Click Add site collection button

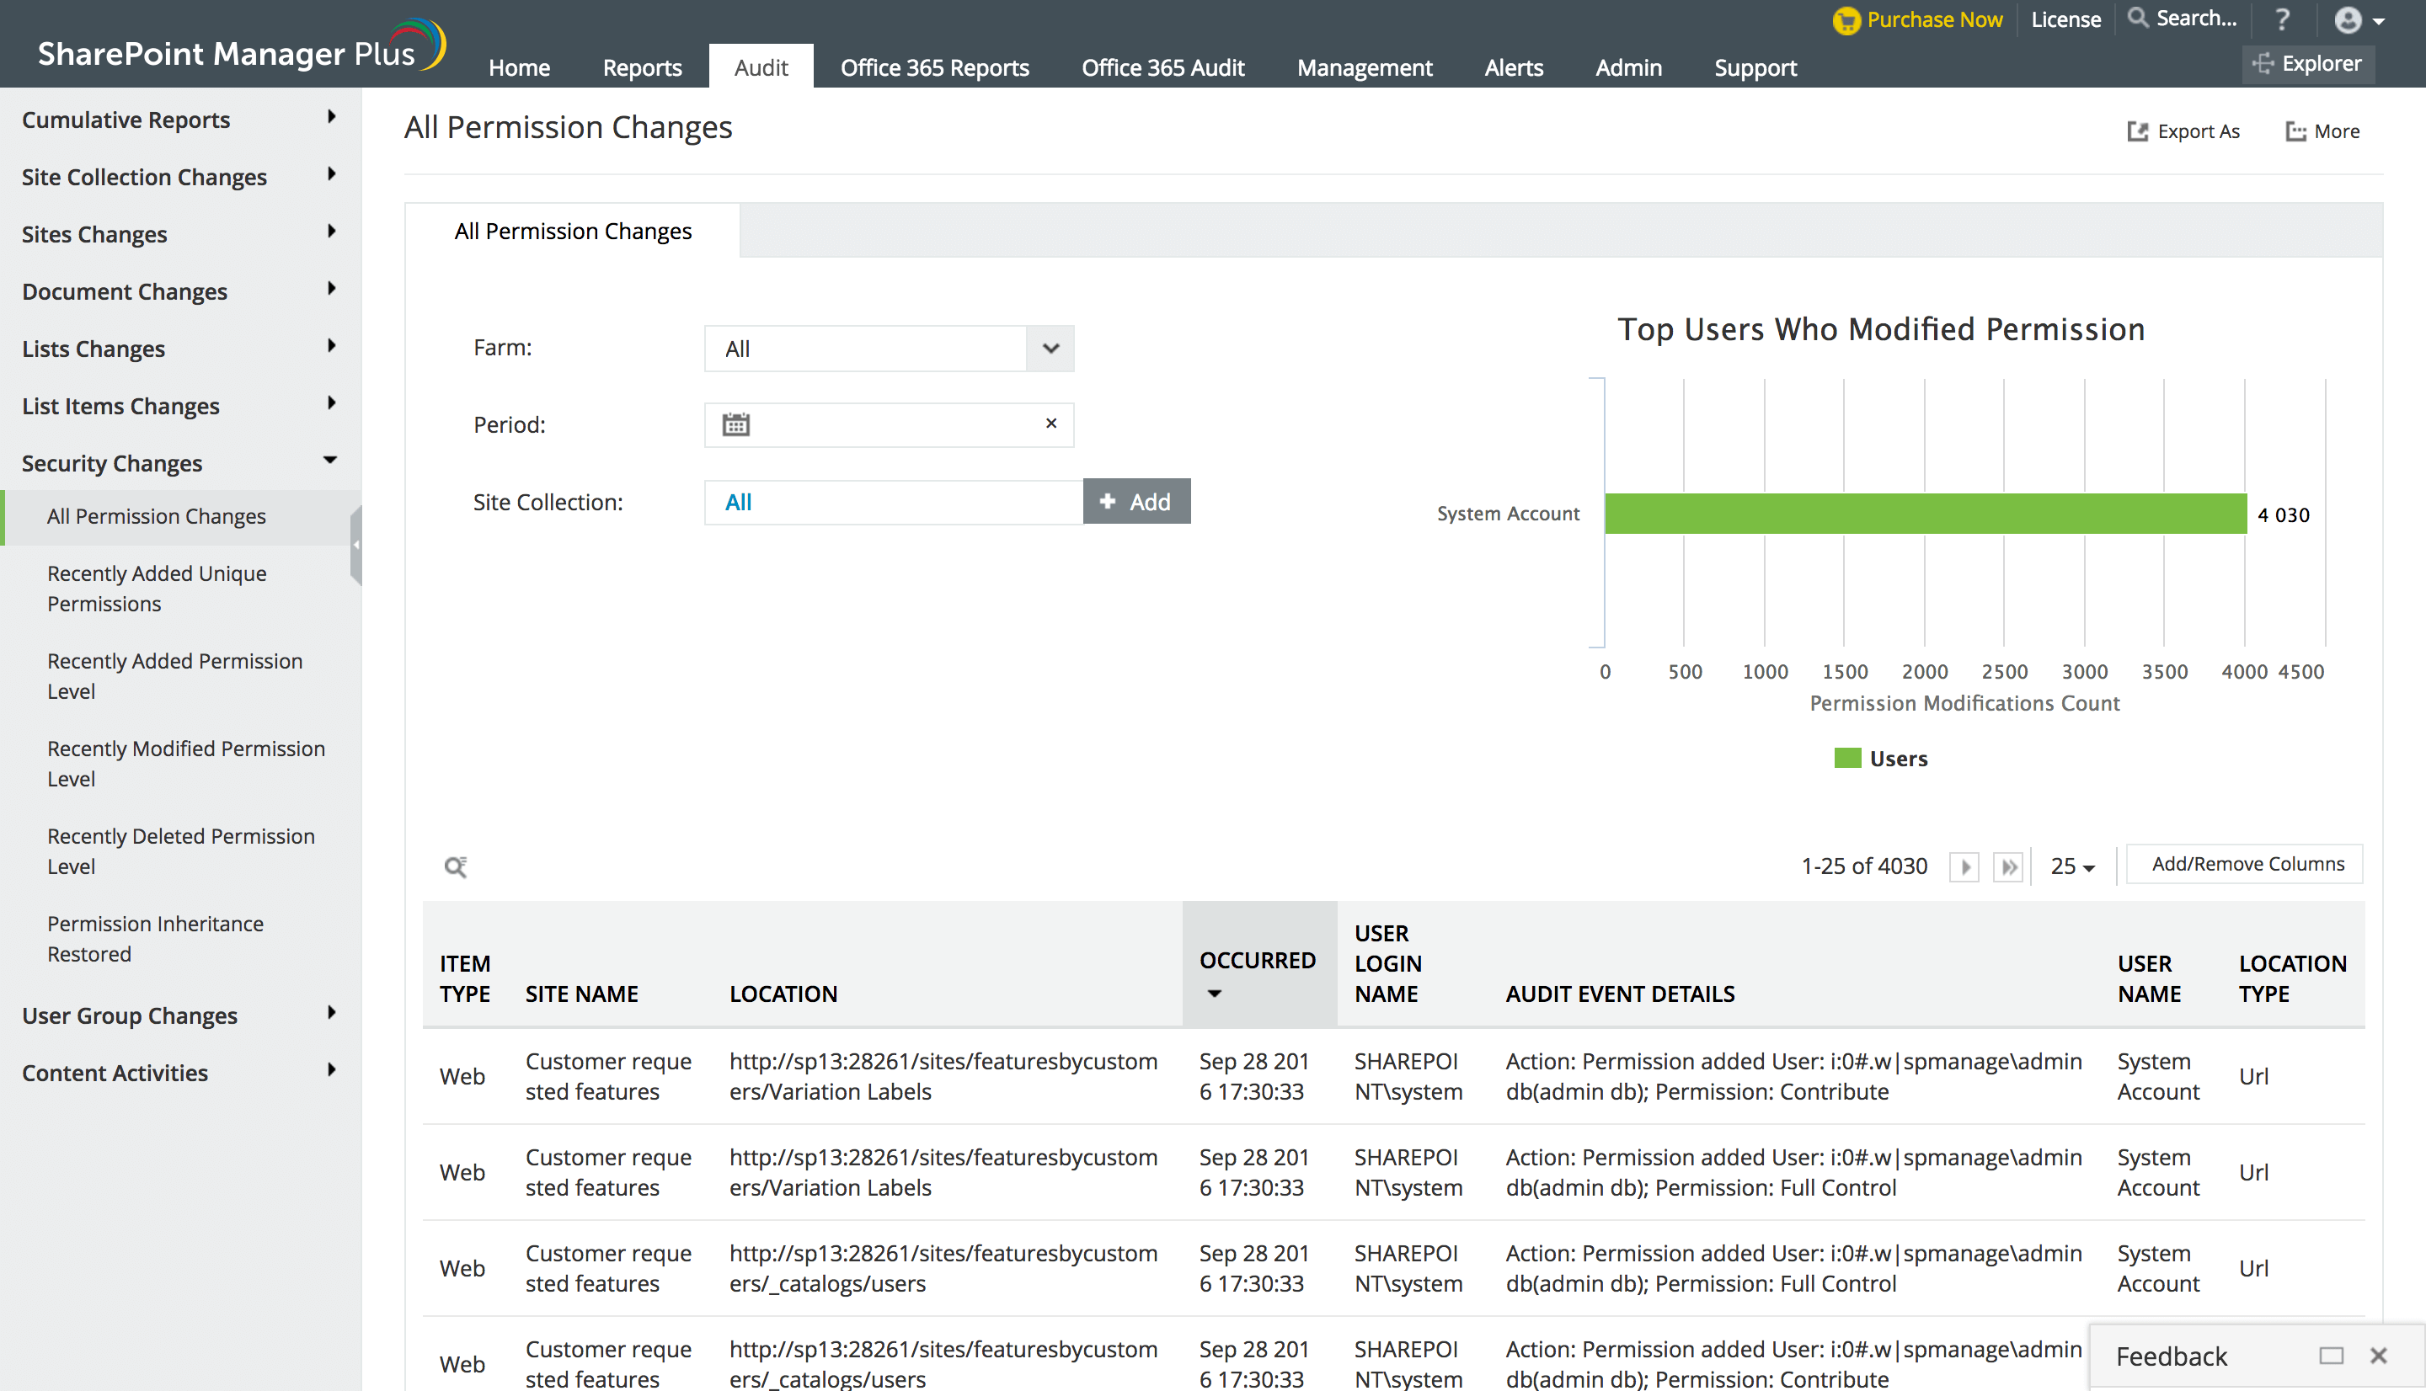click(1136, 502)
